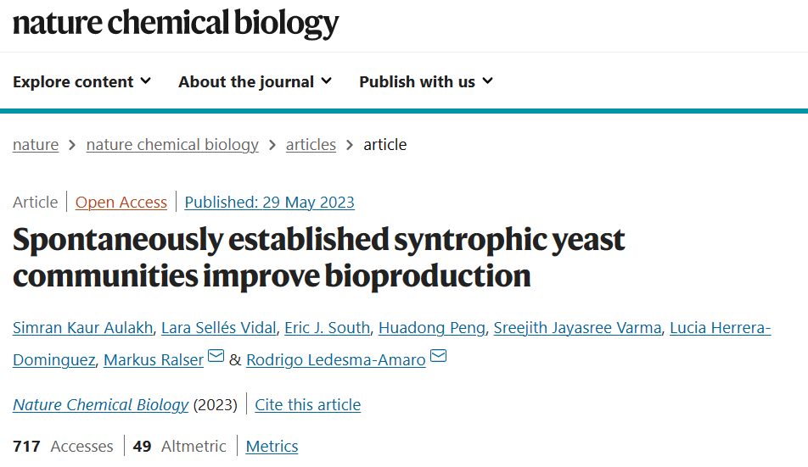808x467 pixels.
Task: Open the About the journal menu
Action: coord(255,81)
